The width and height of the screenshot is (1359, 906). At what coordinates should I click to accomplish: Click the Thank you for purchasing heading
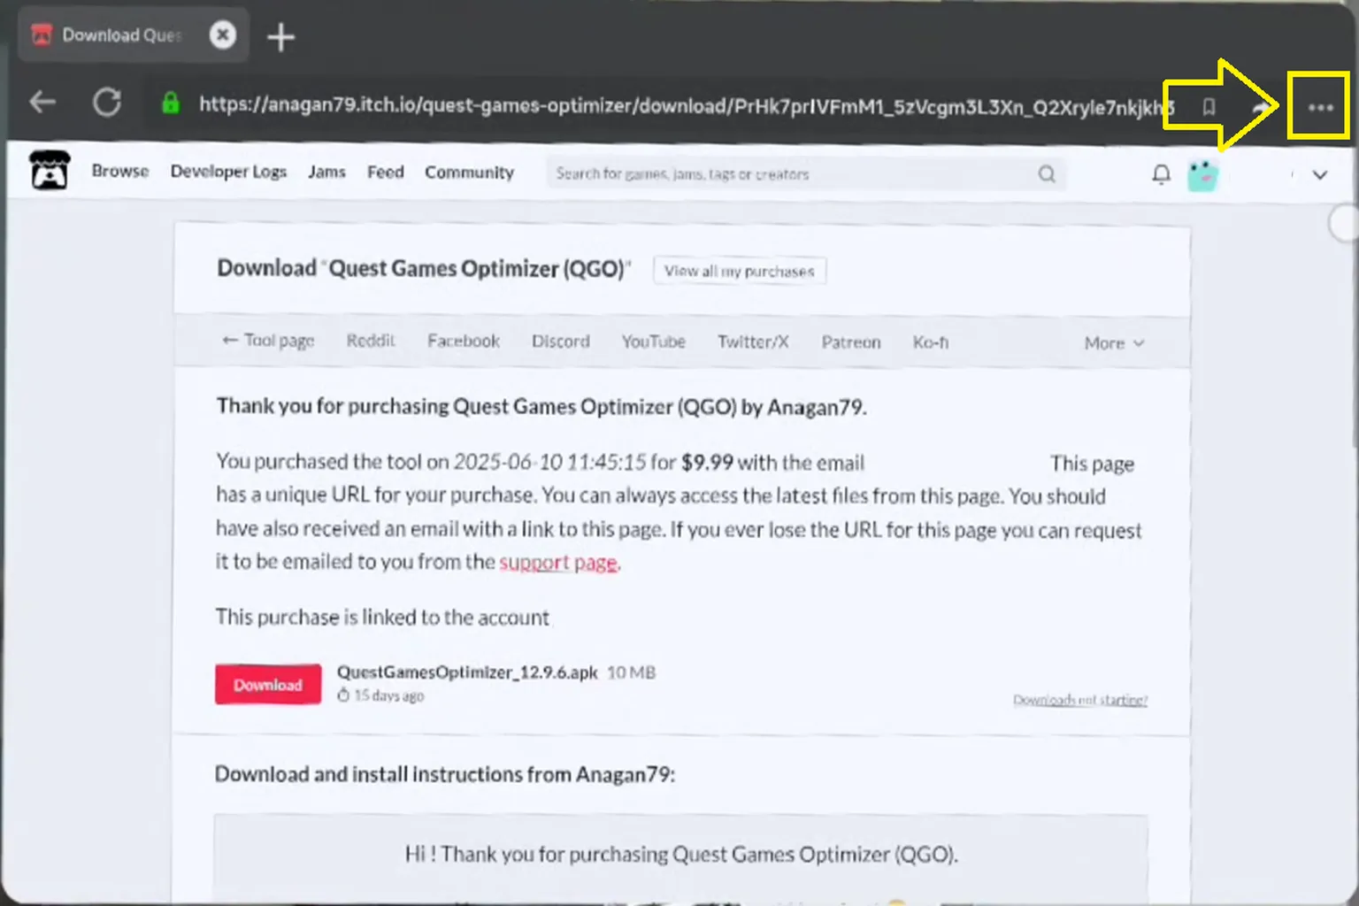(x=541, y=407)
